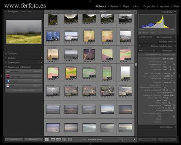Click the go-to-folder icon beside Ruta de archivo
Viewport: 181px width, 145px height.
[x=174, y=64]
